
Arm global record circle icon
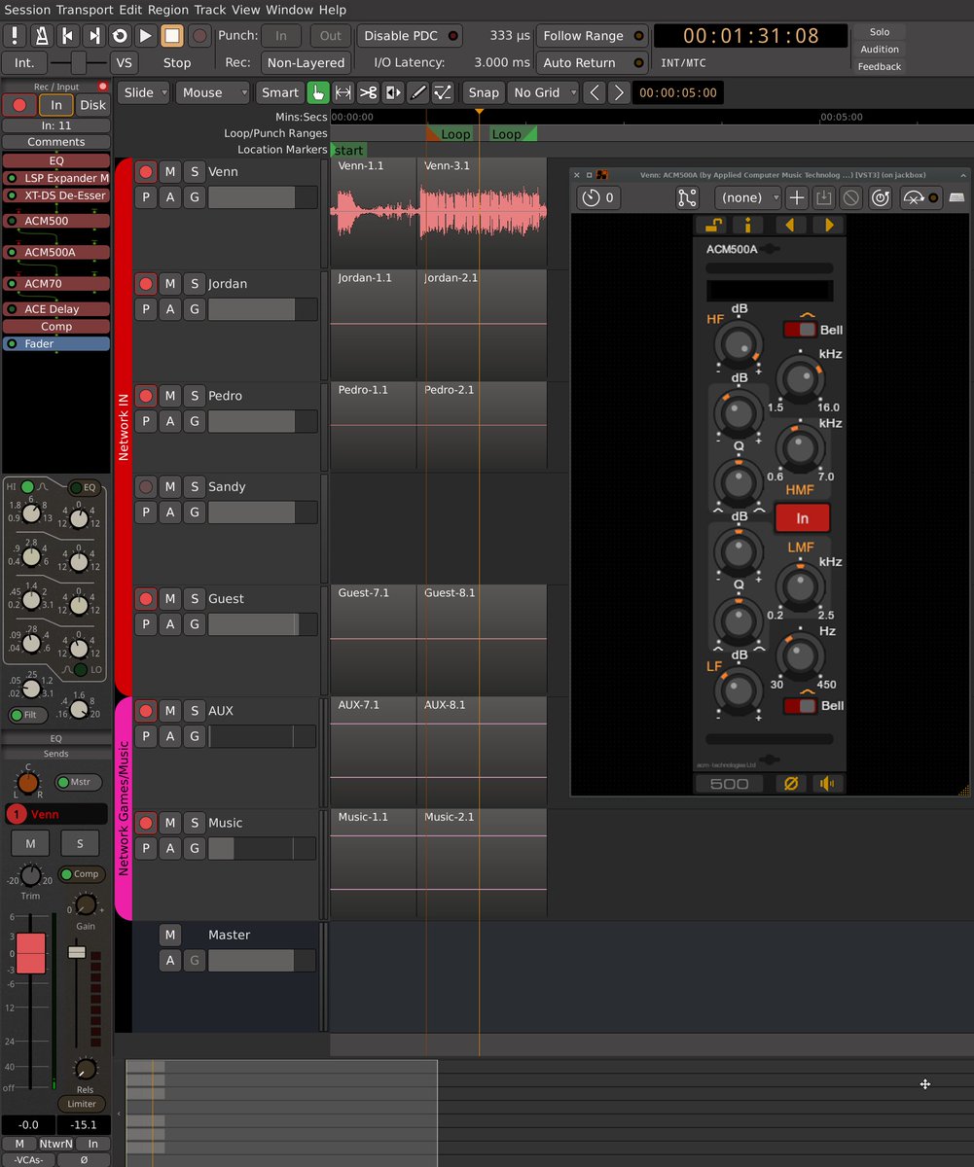click(x=199, y=36)
